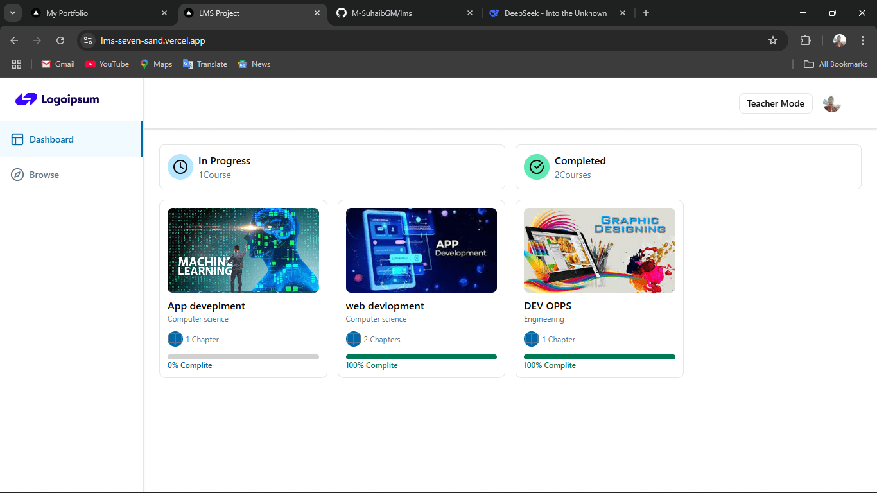Open the Maps bookmark
This screenshot has height=493, width=877.
point(157,64)
